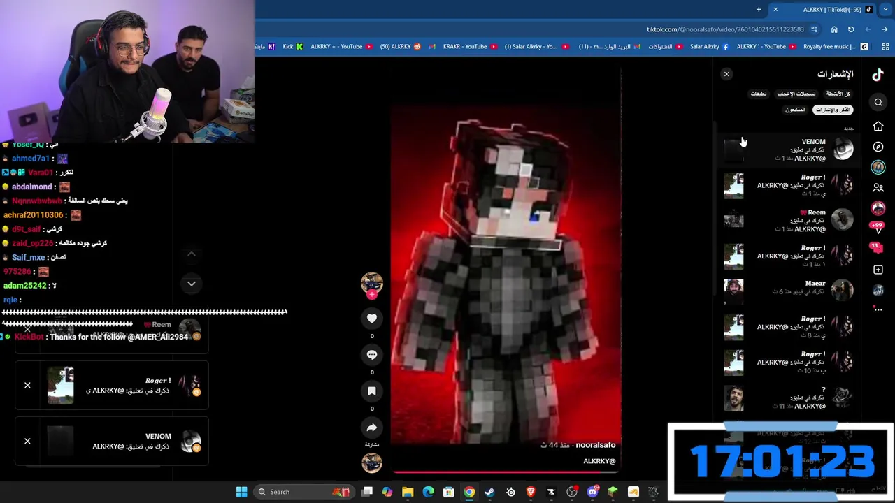Open the 'KRAKR - YouTube' bookmark
This screenshot has width=895, height=503.
(x=470, y=47)
